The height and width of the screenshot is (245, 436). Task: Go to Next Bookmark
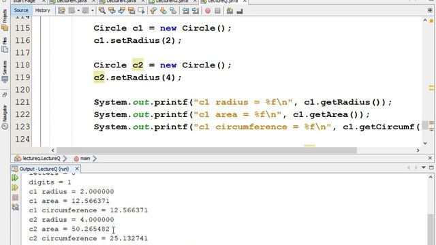coord(163,11)
